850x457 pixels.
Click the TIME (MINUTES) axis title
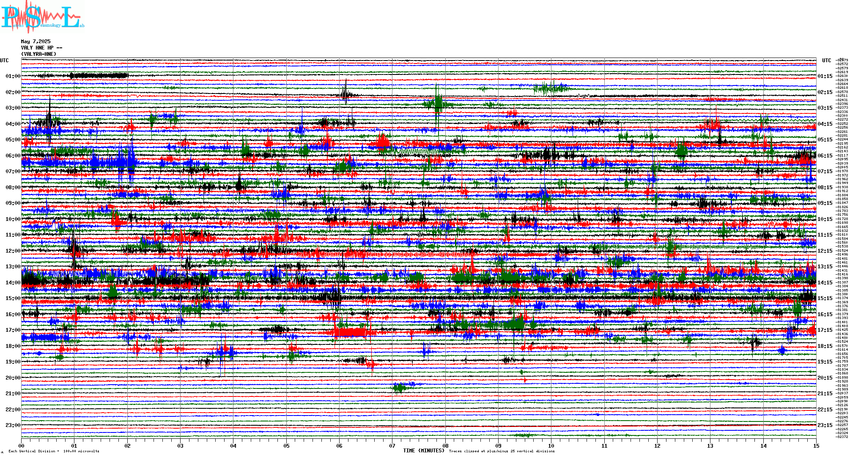pyautogui.click(x=424, y=451)
